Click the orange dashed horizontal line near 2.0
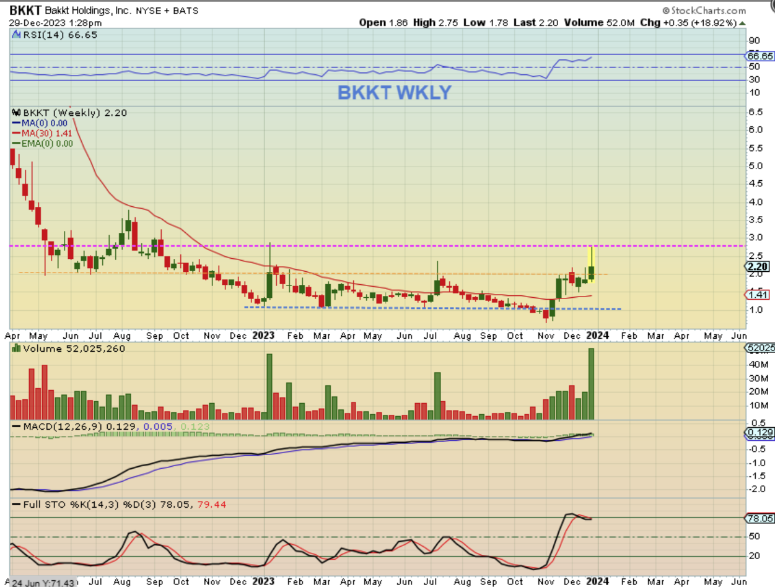775x587 pixels. click(x=313, y=272)
